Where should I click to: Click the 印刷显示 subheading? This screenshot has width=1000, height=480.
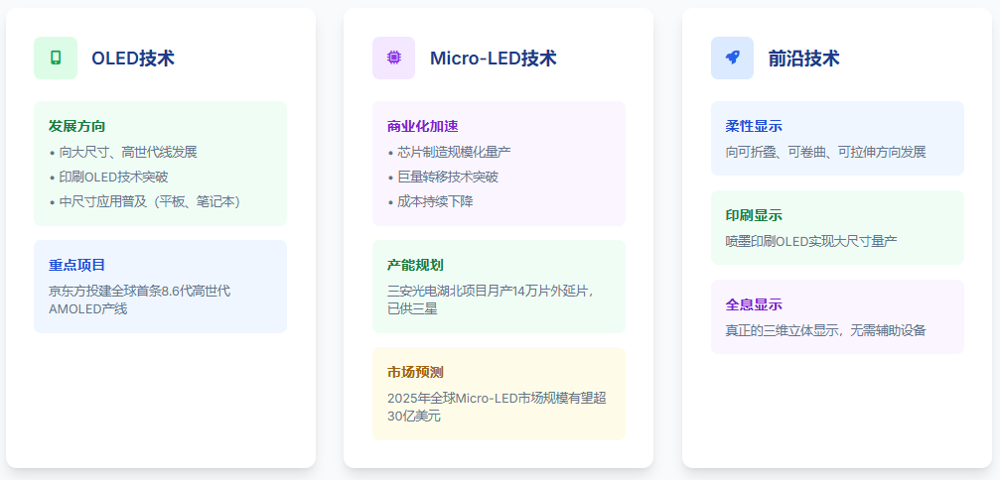(754, 215)
